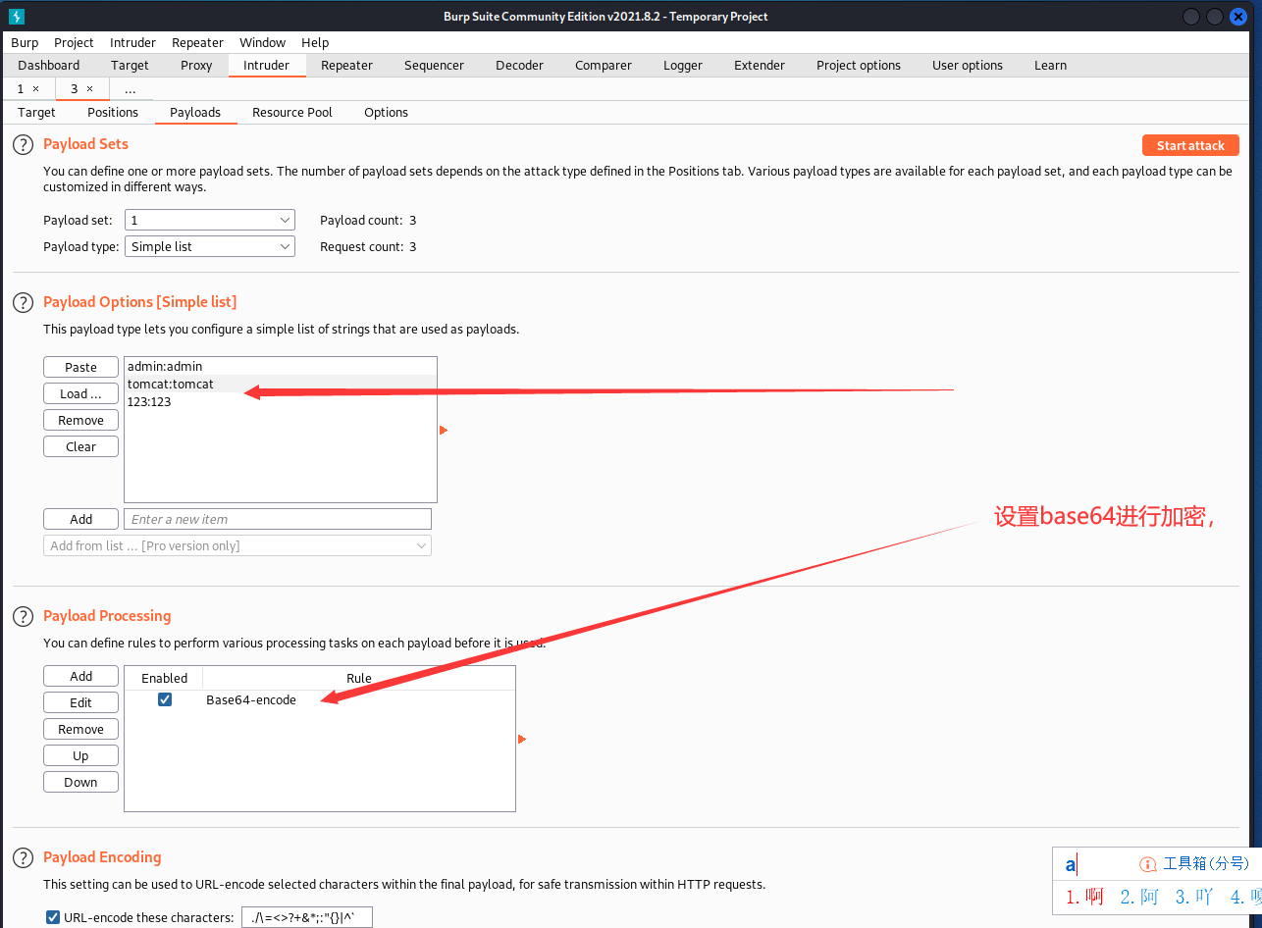Switch to Intruder's Target sub-tab

coord(36,113)
